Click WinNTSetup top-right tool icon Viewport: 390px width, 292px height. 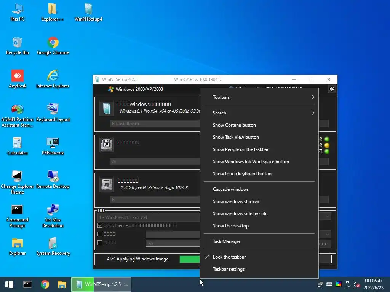pos(332,89)
